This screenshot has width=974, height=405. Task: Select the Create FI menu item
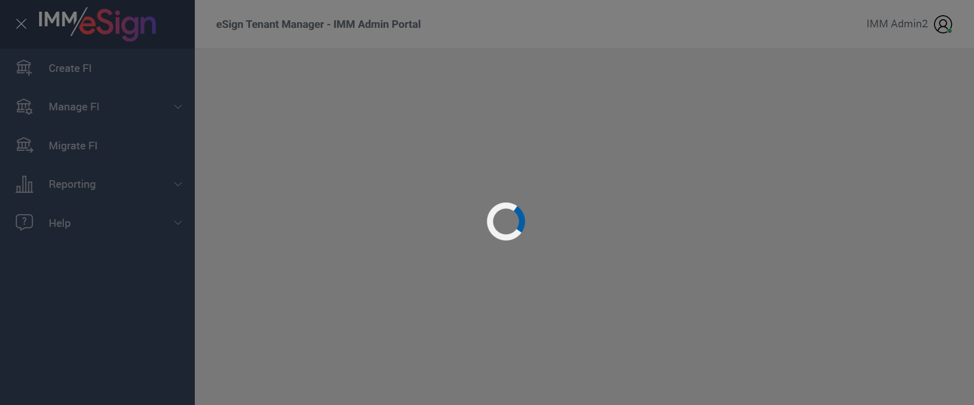point(97,68)
